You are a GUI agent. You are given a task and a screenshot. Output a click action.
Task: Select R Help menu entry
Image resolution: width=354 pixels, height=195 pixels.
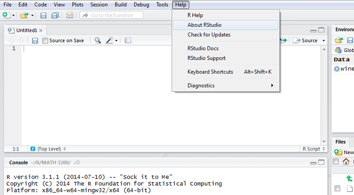226,15
